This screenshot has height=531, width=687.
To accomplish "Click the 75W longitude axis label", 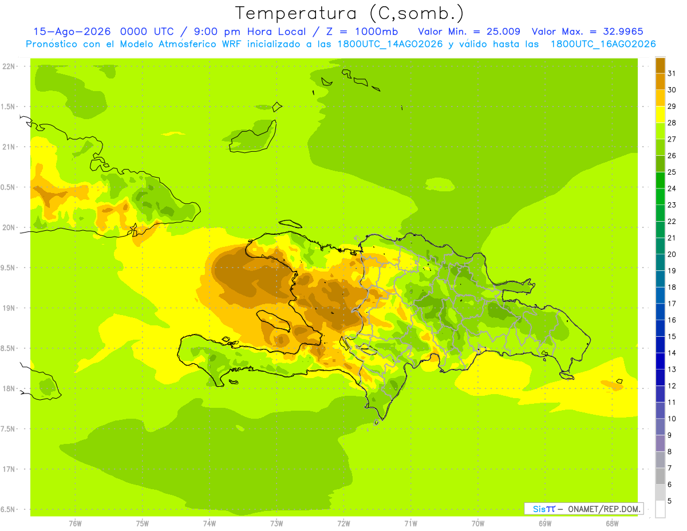I will point(143,524).
